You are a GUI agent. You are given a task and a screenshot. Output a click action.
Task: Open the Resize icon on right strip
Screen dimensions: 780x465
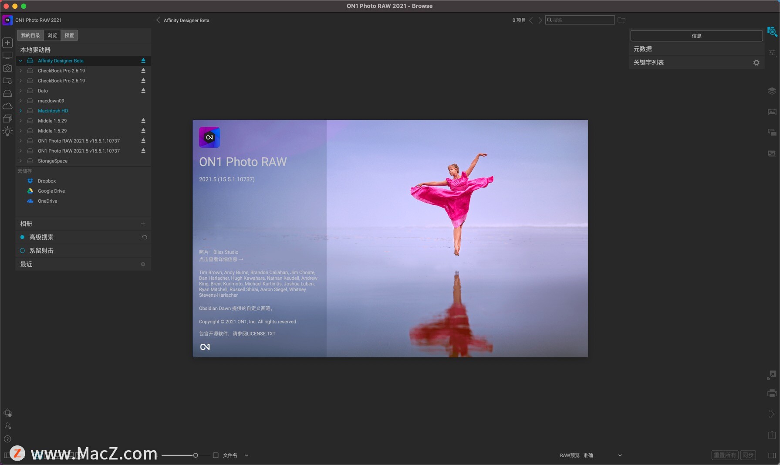tap(772, 375)
